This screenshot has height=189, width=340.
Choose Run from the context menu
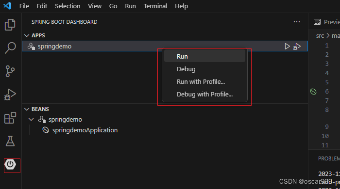pos(204,56)
